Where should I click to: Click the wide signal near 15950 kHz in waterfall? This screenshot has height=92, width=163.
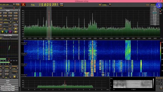click(x=128, y=50)
